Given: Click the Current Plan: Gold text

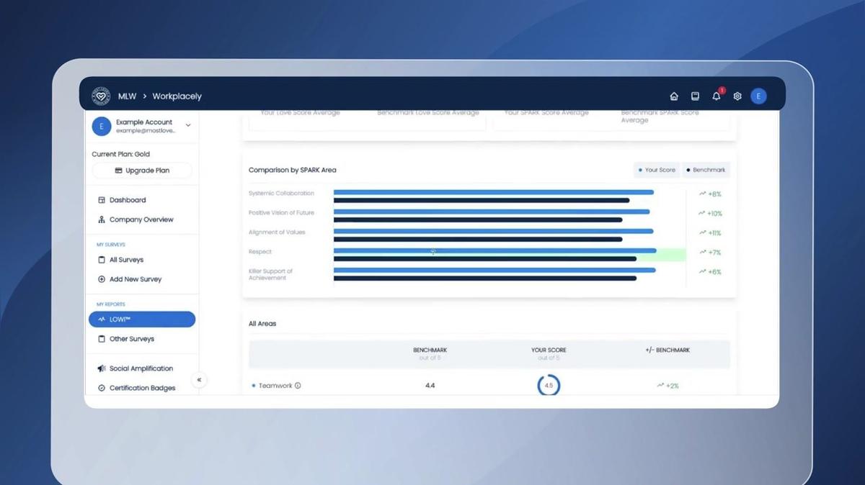Looking at the screenshot, I should [x=121, y=154].
